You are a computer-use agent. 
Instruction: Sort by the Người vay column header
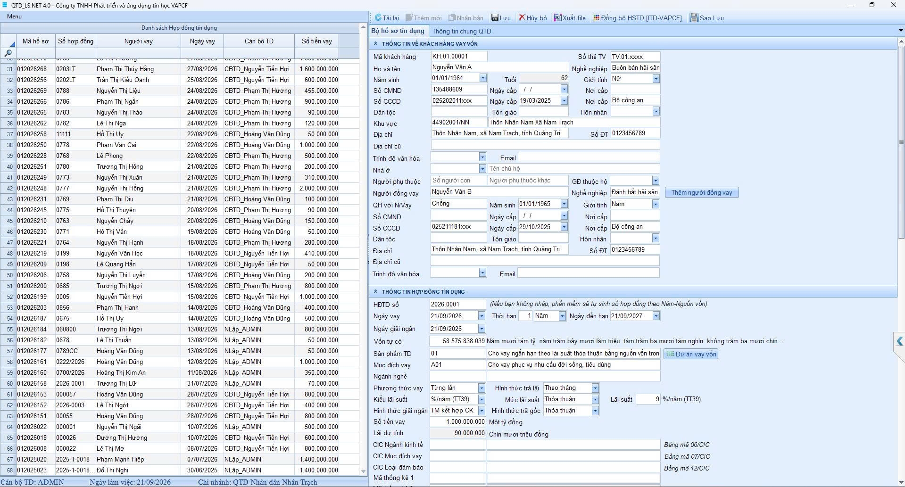[138, 41]
